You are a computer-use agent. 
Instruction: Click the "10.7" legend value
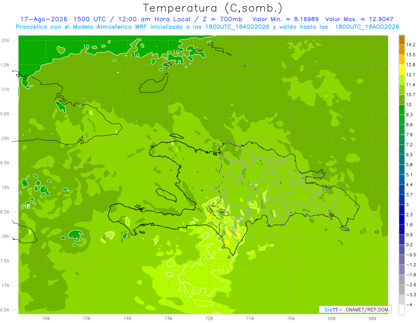click(x=411, y=94)
